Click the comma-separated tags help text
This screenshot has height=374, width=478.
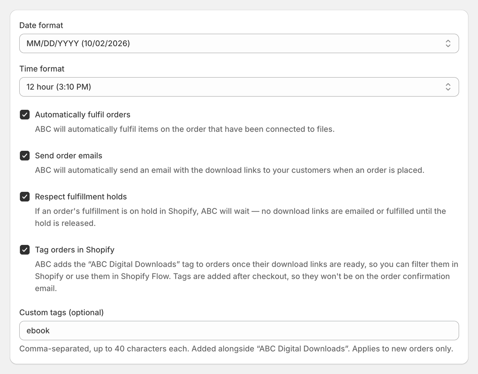click(236, 349)
